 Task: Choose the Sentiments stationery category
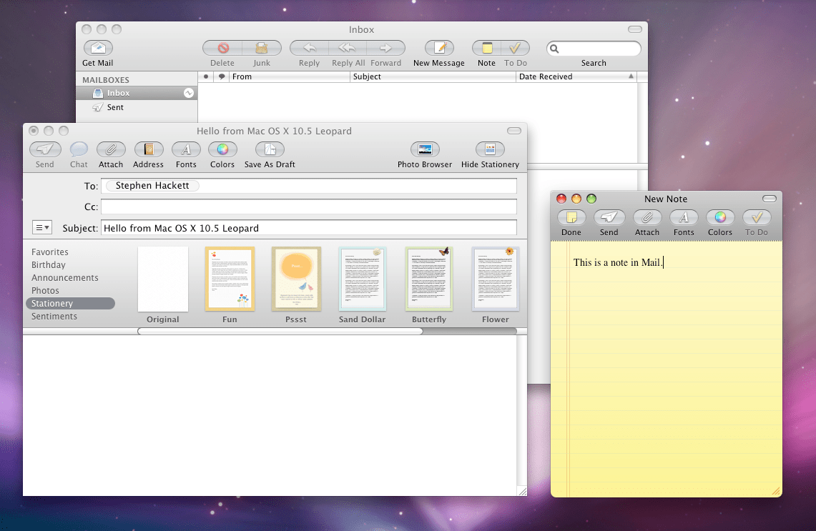click(x=54, y=317)
